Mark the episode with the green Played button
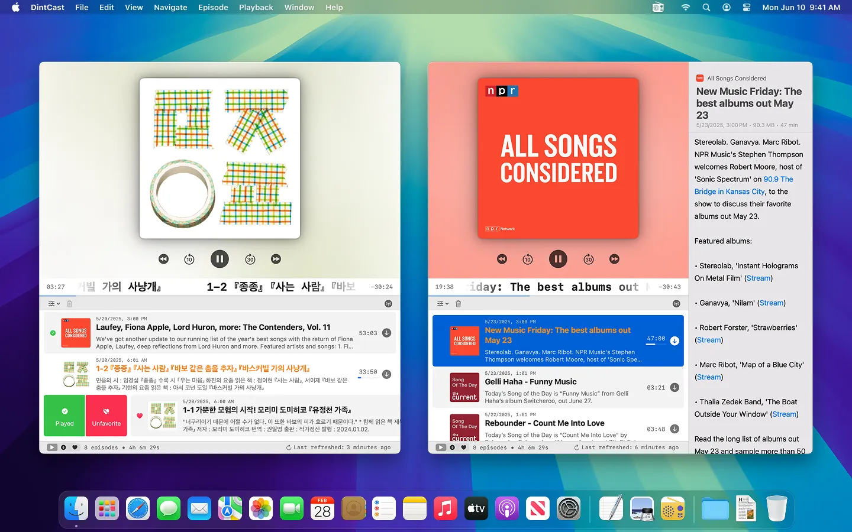 tap(64, 416)
